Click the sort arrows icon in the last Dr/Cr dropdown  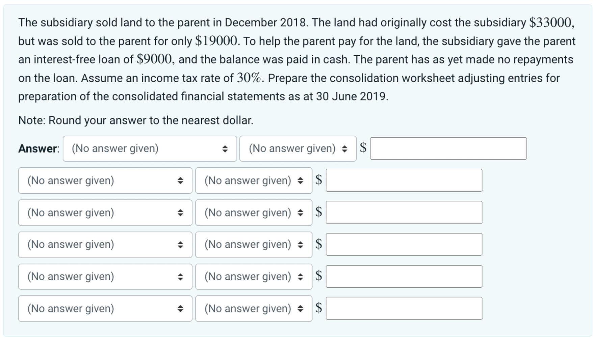click(301, 308)
